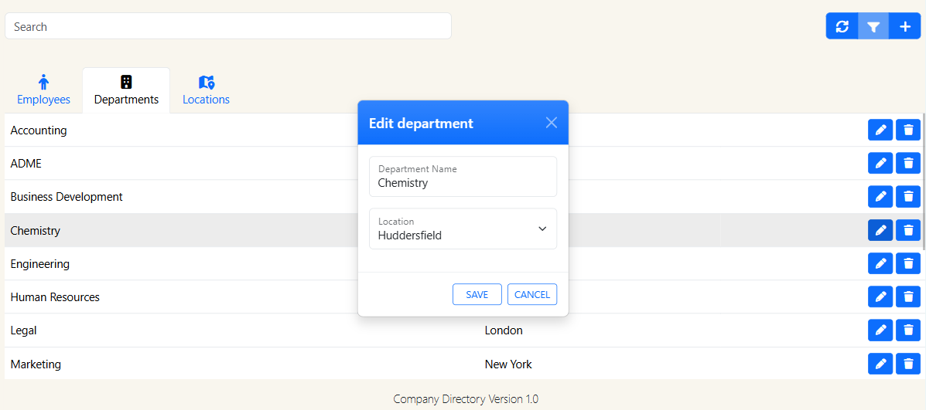Switch to the Employees tab

tap(43, 90)
